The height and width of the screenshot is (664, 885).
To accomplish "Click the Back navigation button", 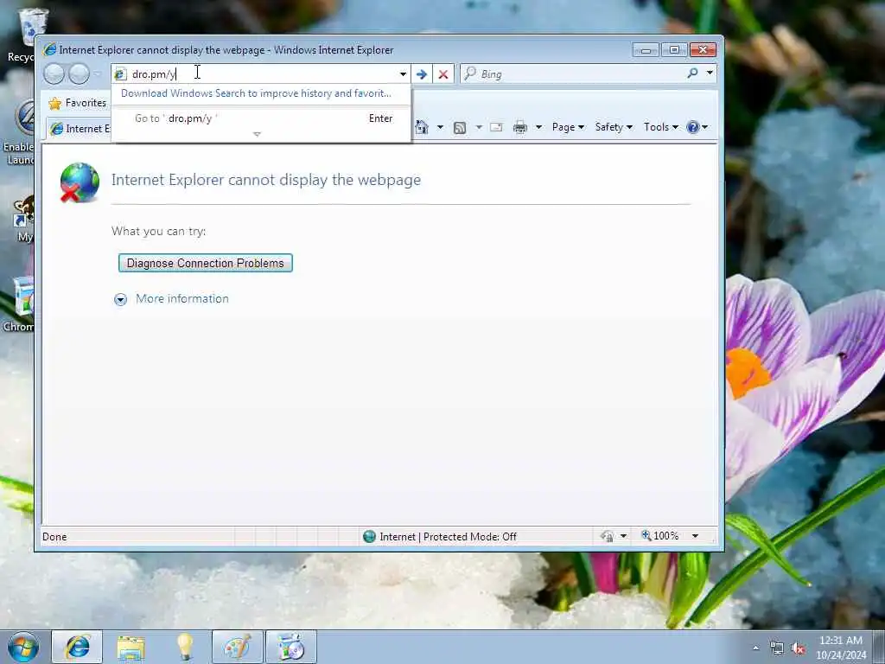I will point(54,74).
